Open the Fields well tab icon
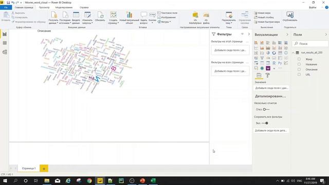Screen dimensions: 329x185 [259, 76]
